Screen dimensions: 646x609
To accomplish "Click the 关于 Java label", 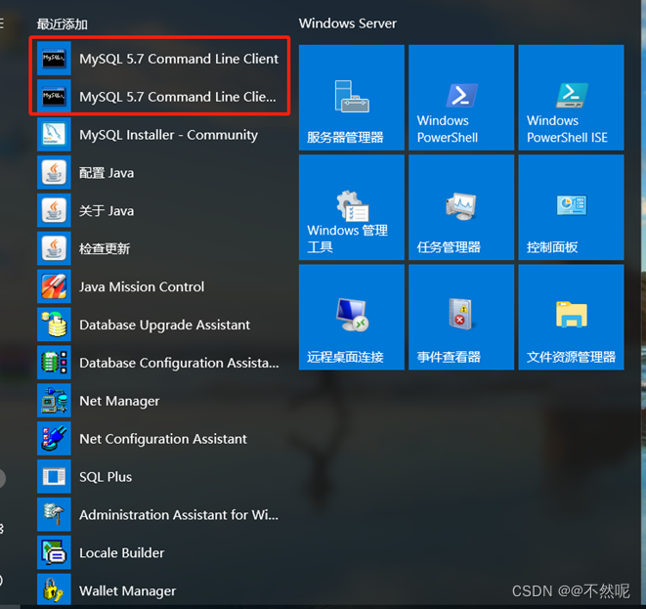I will [x=107, y=211].
